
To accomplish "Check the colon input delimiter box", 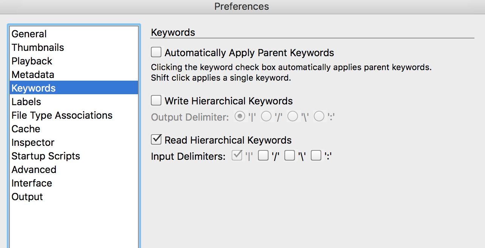I will 316,155.
